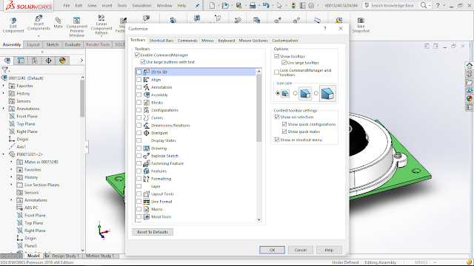This screenshot has height=266, width=474.
Task: Click the Undo icon
Action: click(x=266, y=5)
